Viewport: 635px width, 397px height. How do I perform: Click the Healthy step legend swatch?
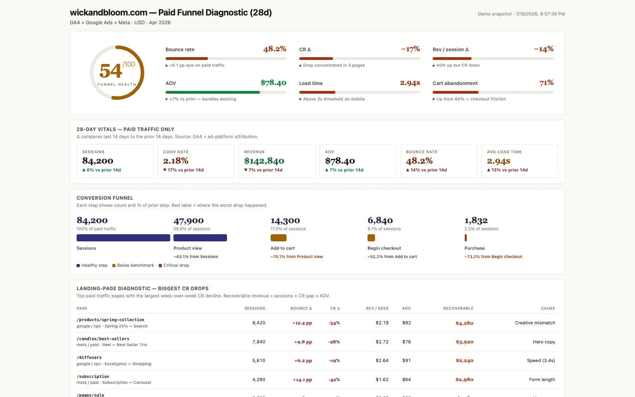click(78, 266)
